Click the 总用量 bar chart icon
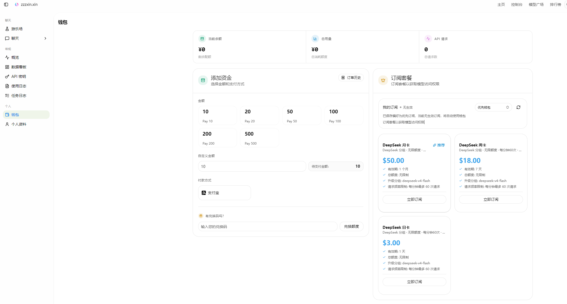 coord(315,39)
